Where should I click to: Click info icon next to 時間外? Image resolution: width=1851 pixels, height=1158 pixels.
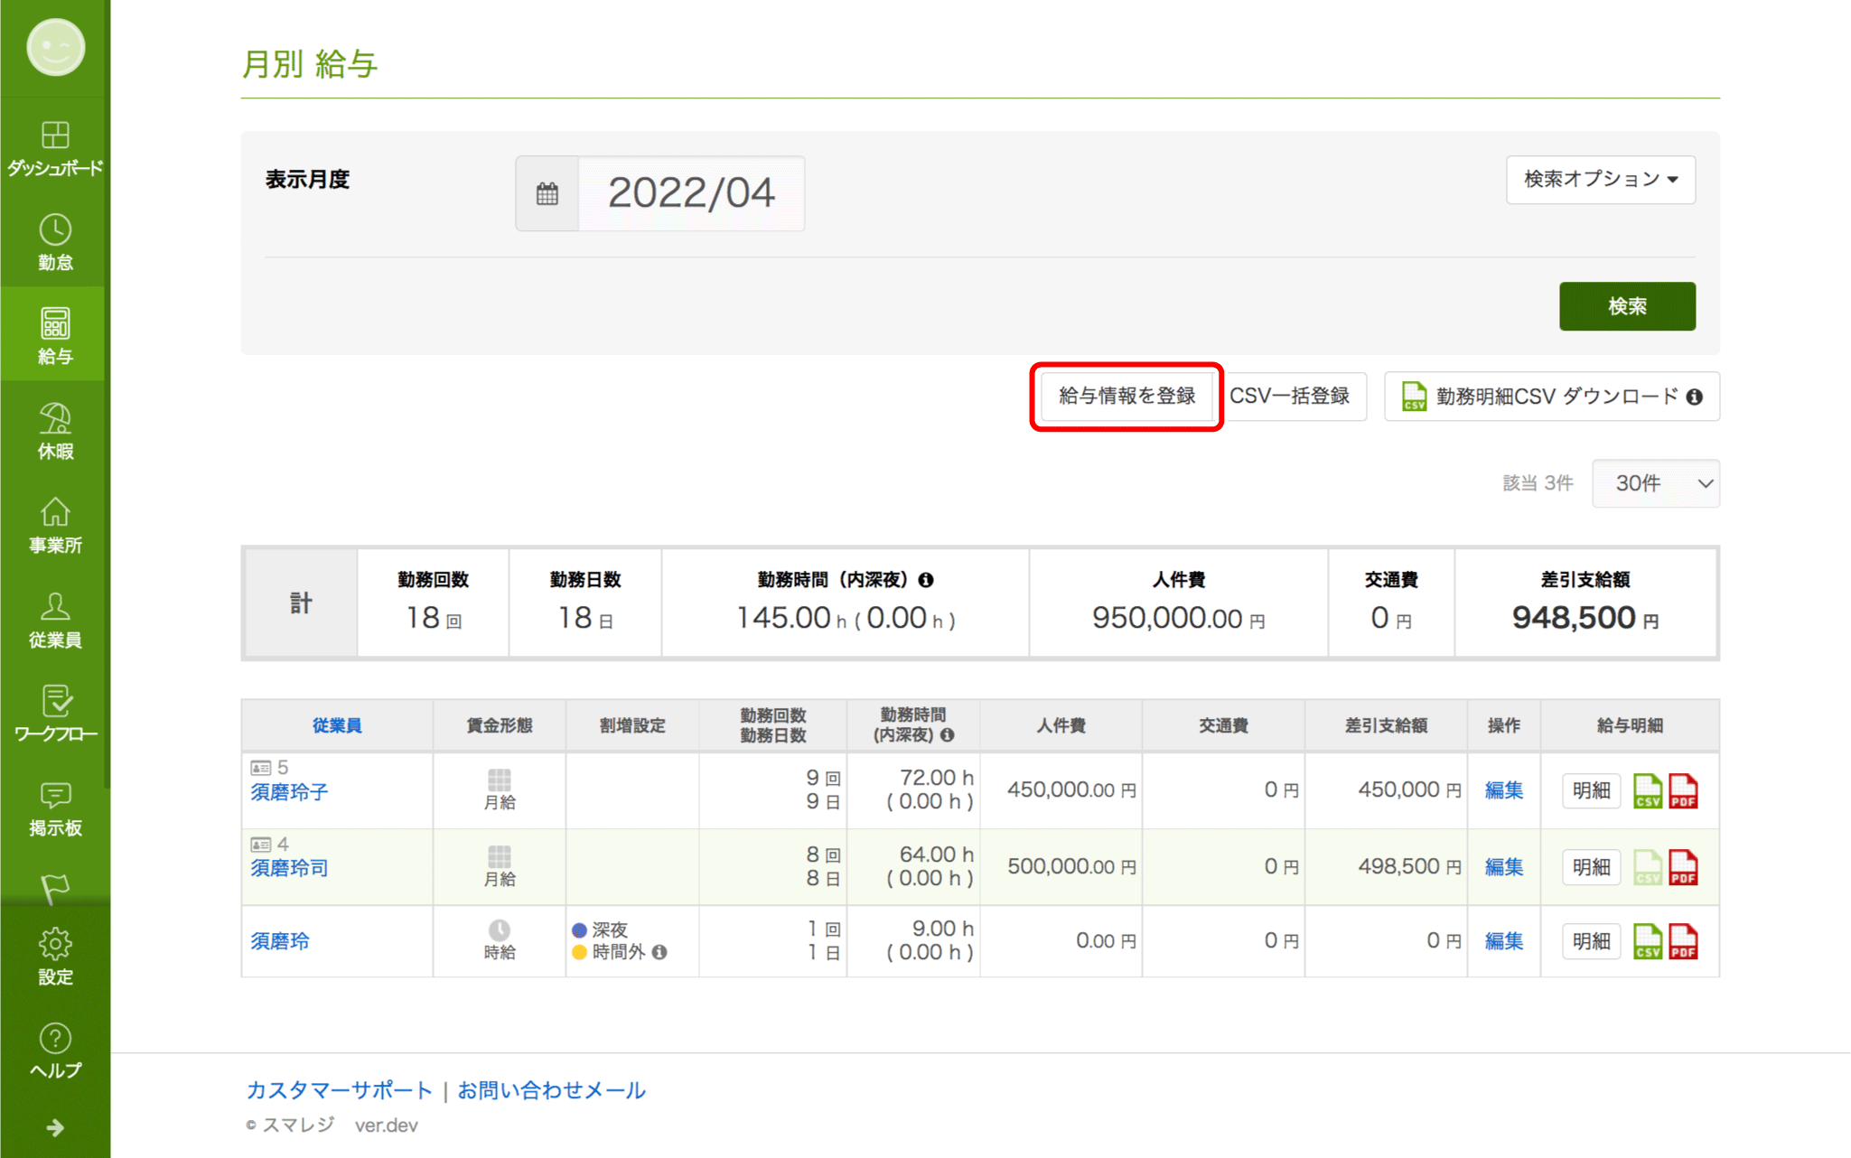(659, 952)
